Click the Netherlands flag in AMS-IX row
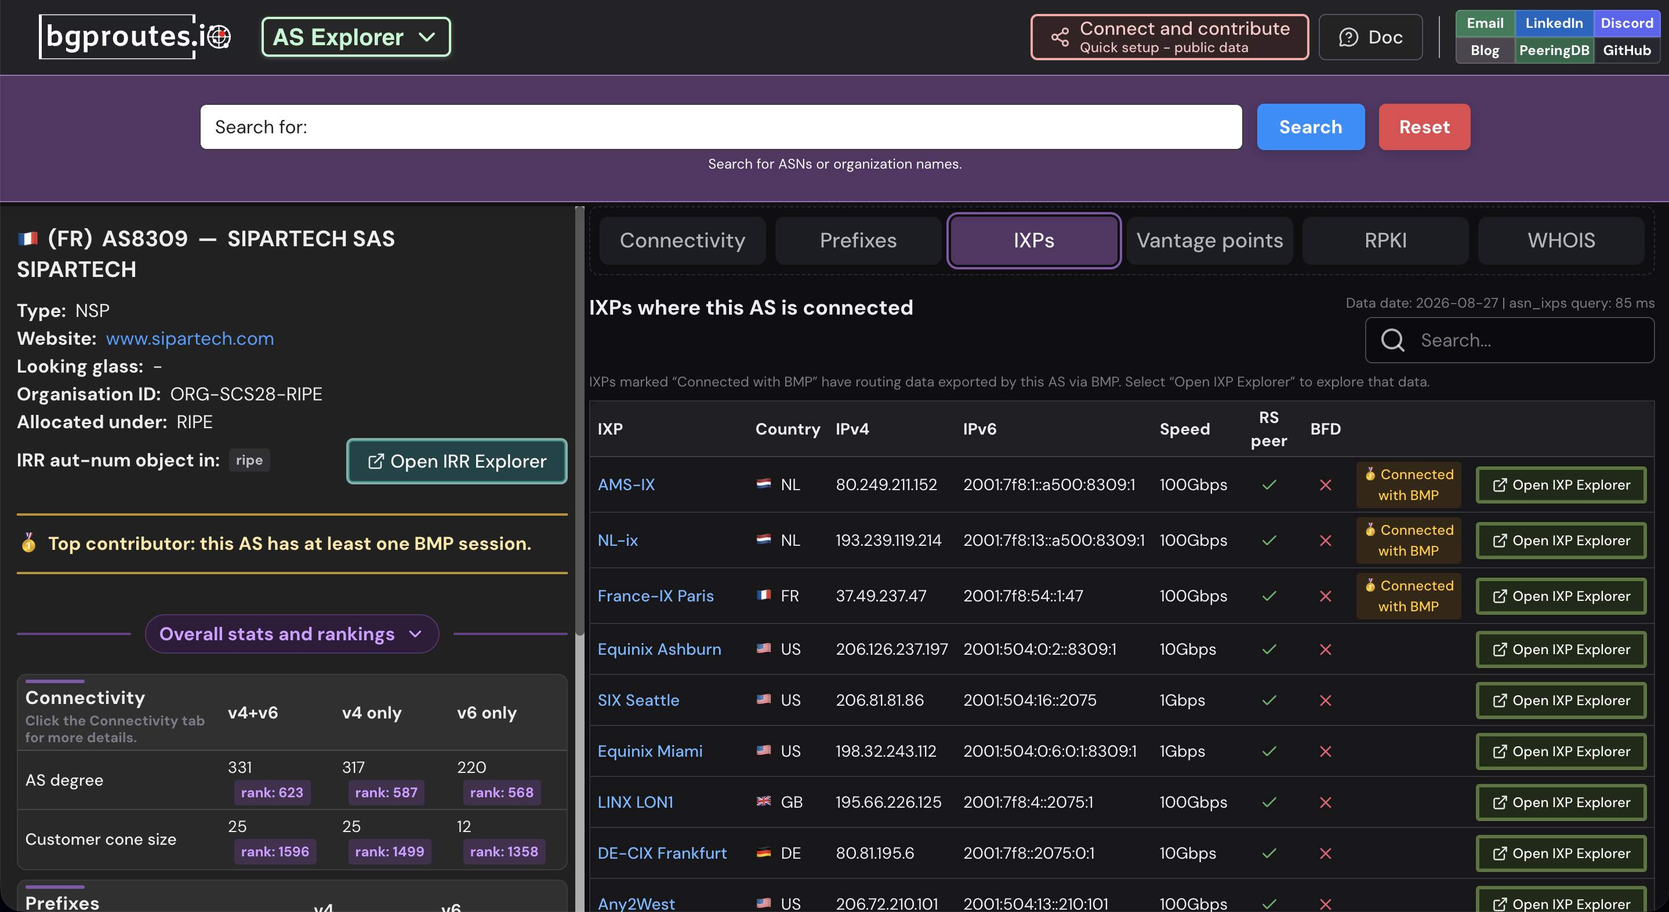This screenshot has height=912, width=1669. click(763, 483)
